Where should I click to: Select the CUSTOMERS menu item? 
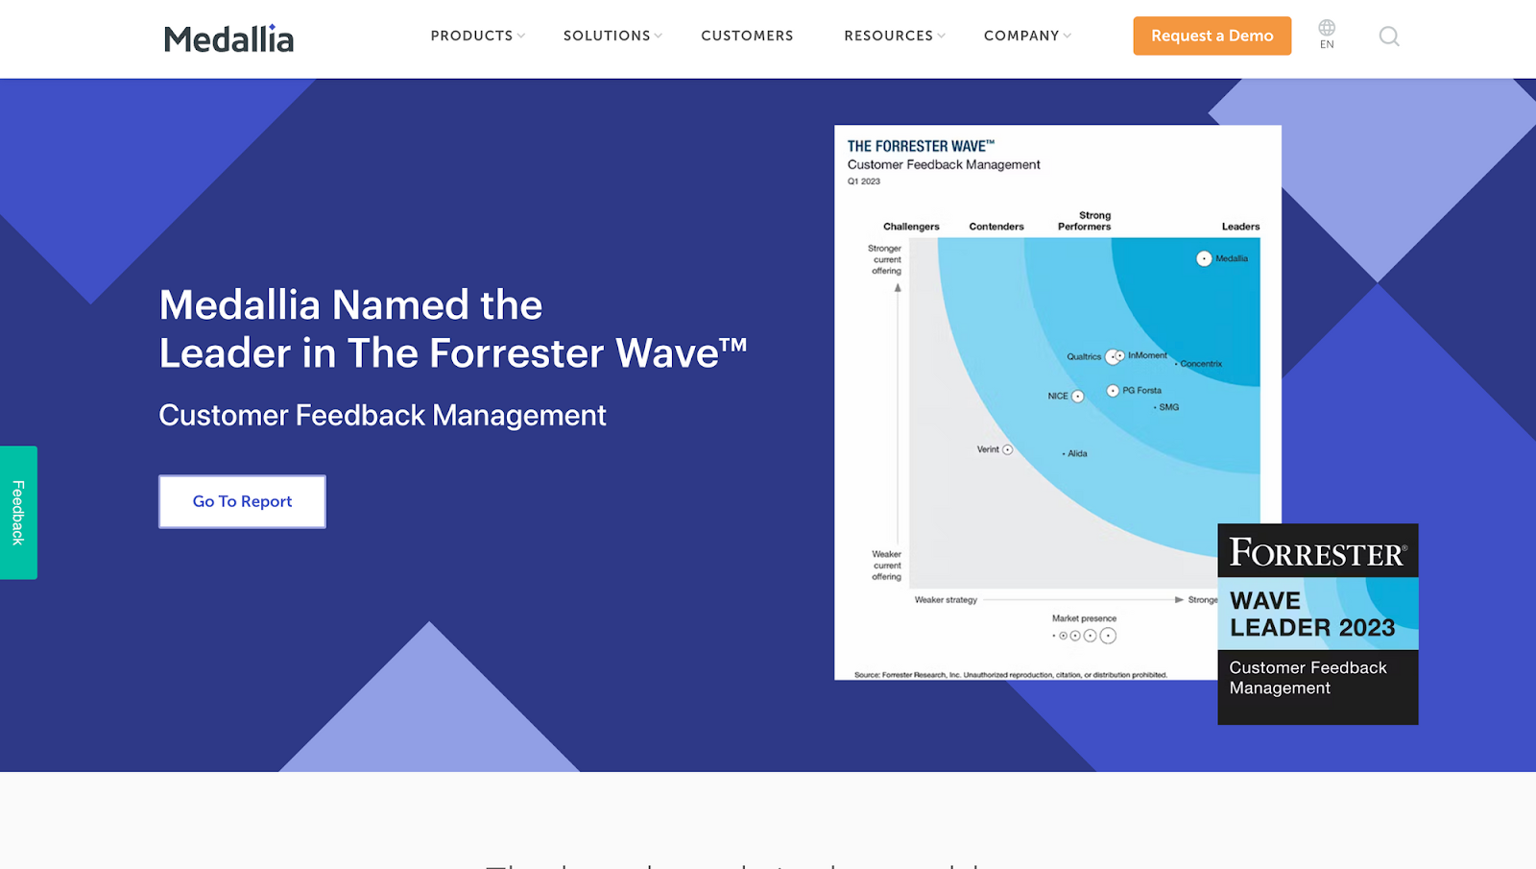point(747,36)
